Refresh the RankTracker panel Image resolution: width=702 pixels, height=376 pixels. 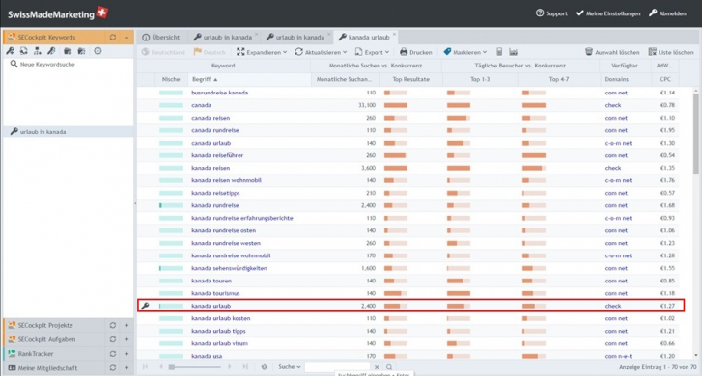(x=113, y=354)
